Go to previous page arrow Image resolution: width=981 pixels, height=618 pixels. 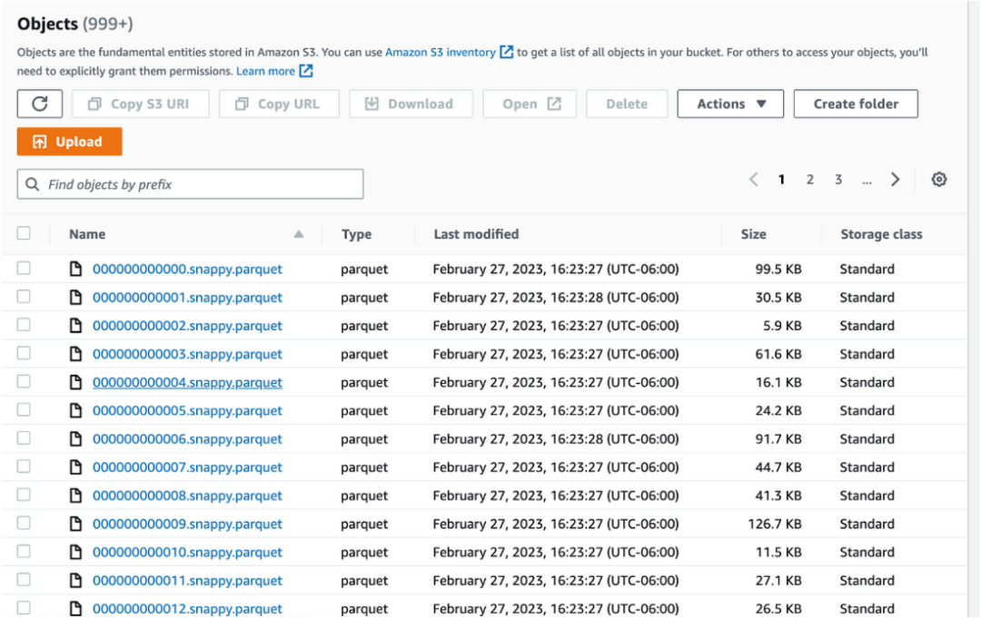pyautogui.click(x=753, y=180)
